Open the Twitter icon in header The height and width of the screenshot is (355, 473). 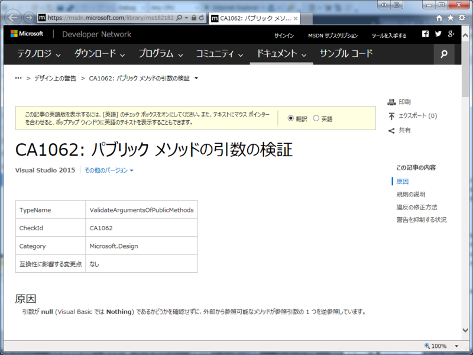coord(438,34)
